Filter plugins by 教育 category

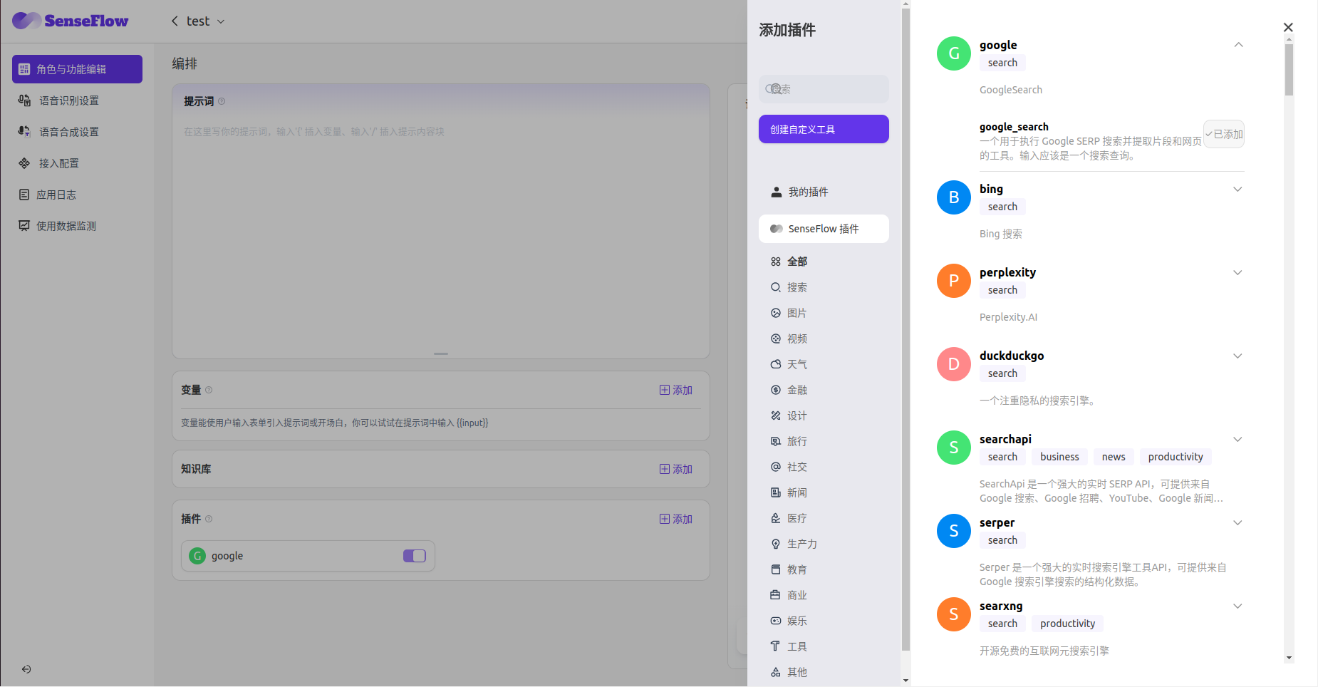[x=789, y=569]
